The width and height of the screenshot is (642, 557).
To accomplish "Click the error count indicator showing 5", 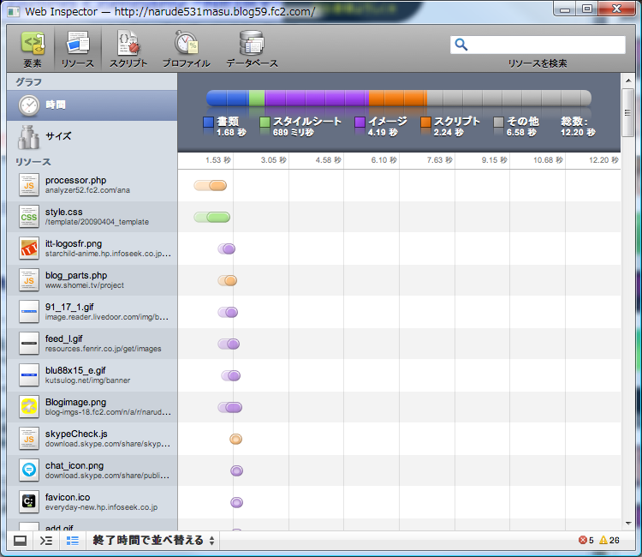I will pos(586,540).
